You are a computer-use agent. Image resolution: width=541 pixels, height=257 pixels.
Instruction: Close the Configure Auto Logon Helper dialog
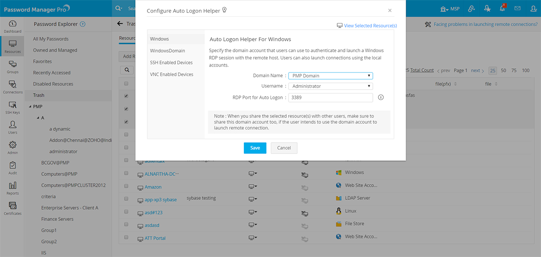point(390,10)
